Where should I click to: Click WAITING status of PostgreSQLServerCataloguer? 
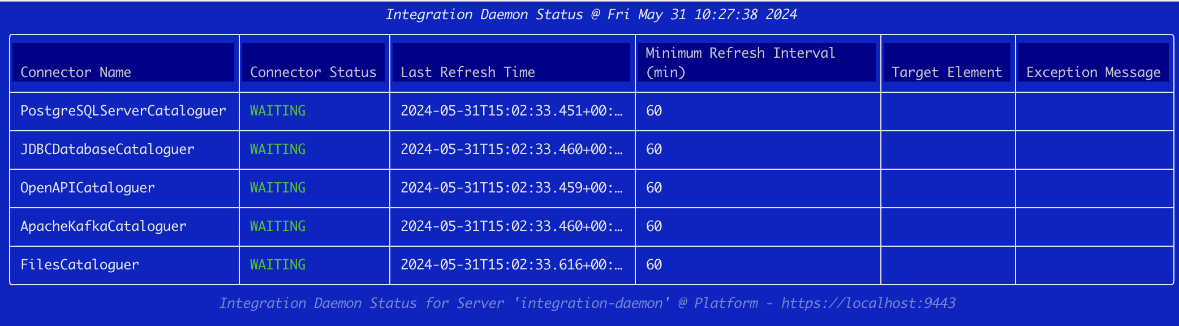pyautogui.click(x=278, y=111)
